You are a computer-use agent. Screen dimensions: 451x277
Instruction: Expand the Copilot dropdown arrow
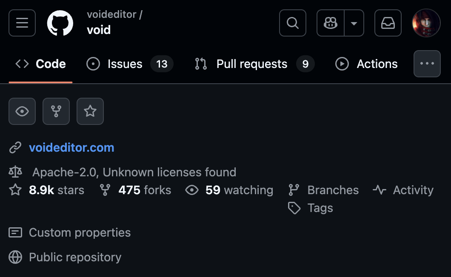pyautogui.click(x=354, y=23)
